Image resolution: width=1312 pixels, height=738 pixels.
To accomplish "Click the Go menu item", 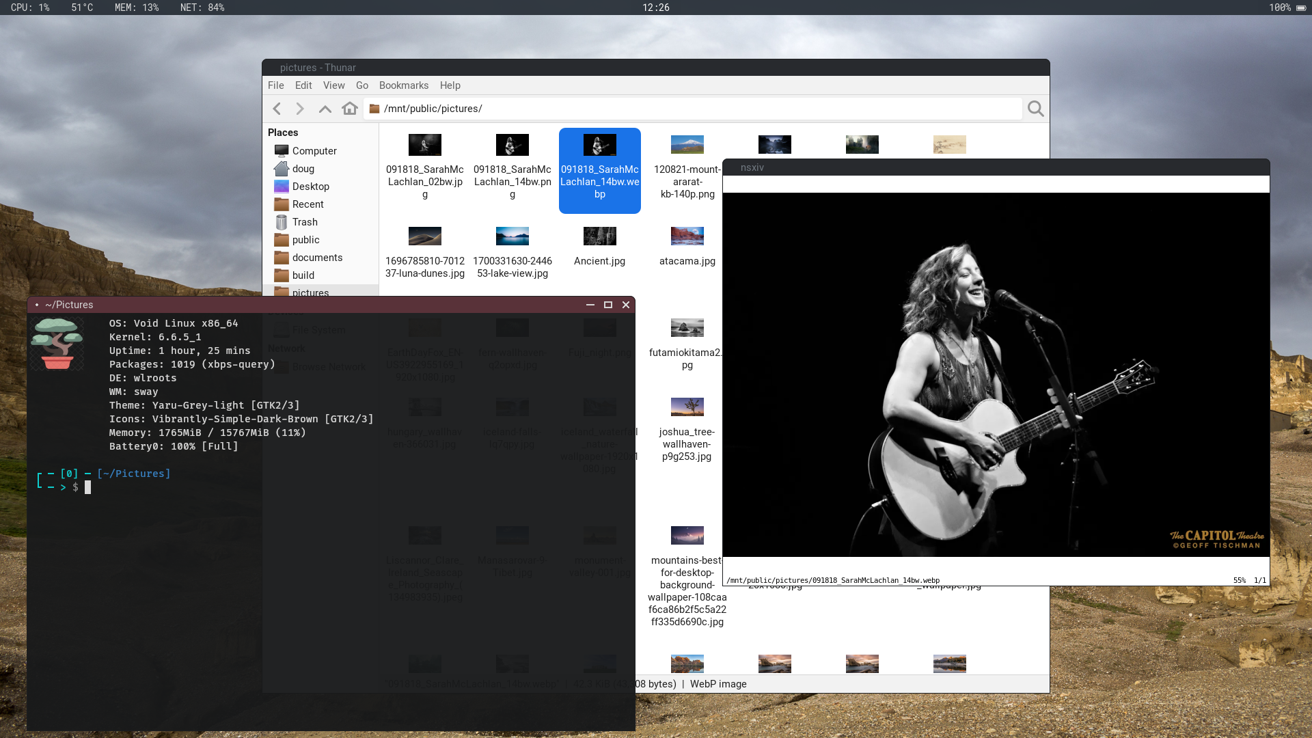I will (361, 85).
